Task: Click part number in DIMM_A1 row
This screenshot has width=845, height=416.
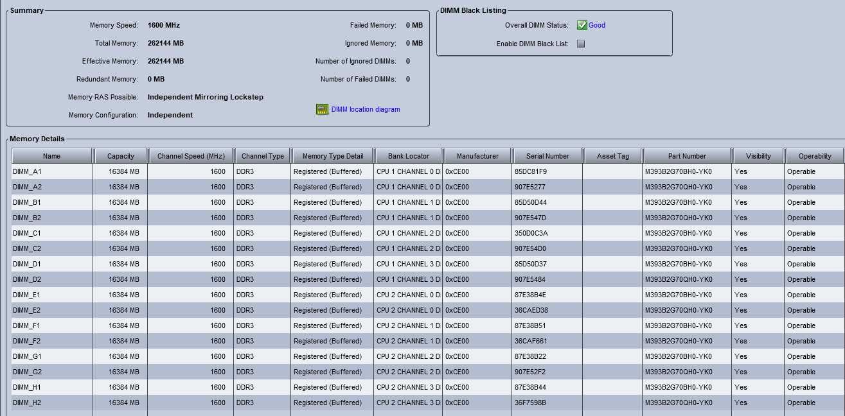Action: pyautogui.click(x=679, y=171)
